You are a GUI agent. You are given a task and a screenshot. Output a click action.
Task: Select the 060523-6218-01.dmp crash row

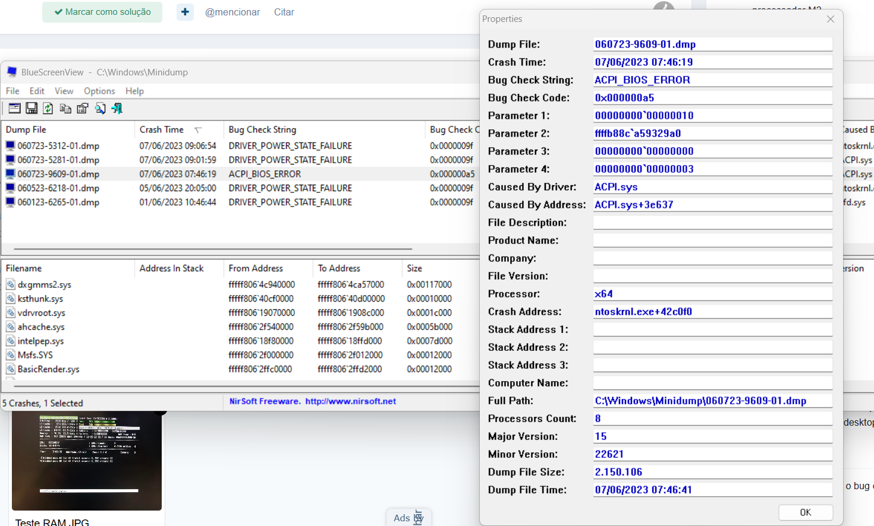point(240,188)
